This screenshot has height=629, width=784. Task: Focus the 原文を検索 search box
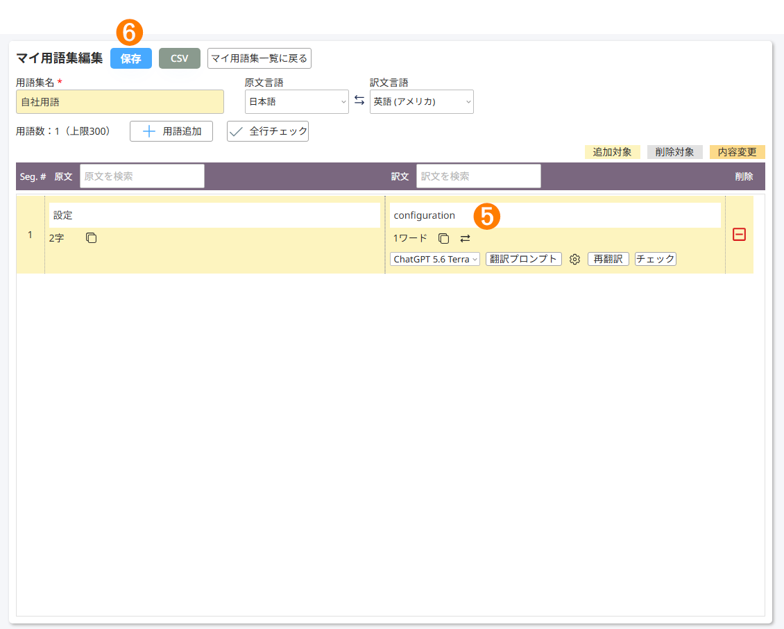click(142, 176)
